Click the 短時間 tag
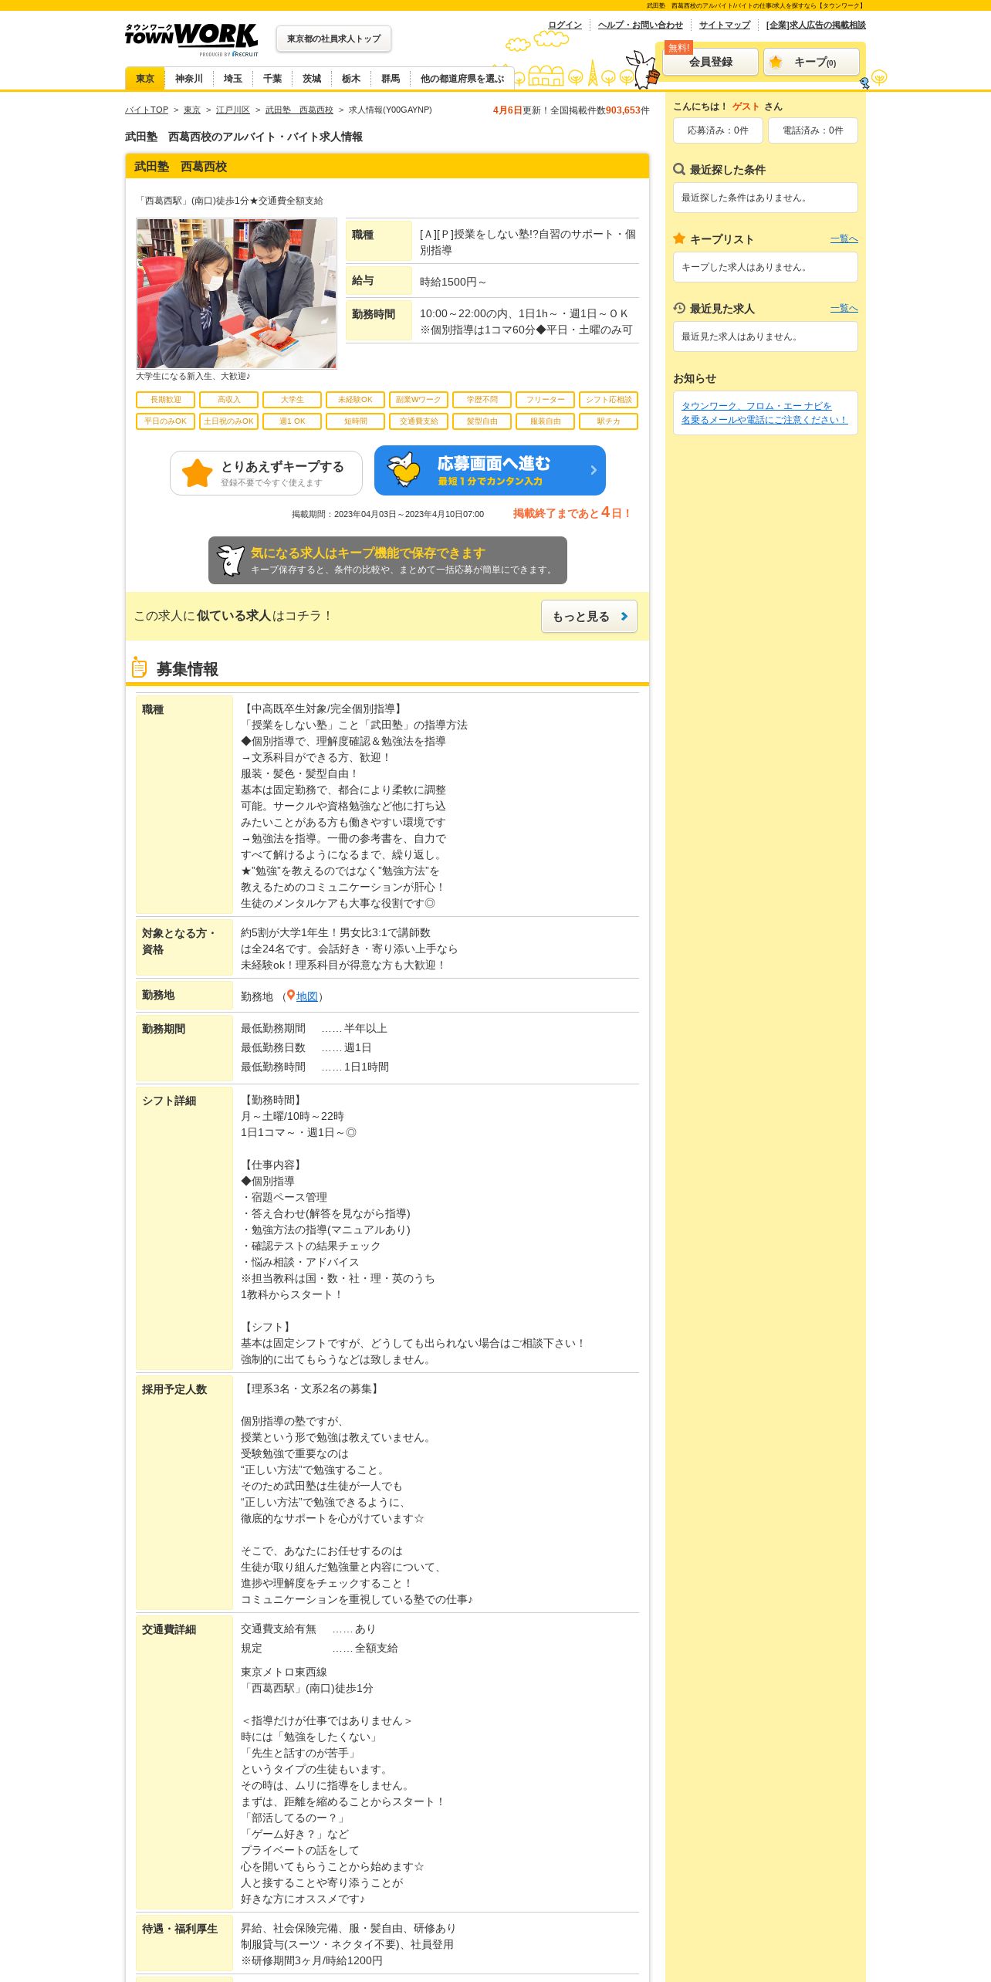991x1982 pixels. pyautogui.click(x=356, y=421)
